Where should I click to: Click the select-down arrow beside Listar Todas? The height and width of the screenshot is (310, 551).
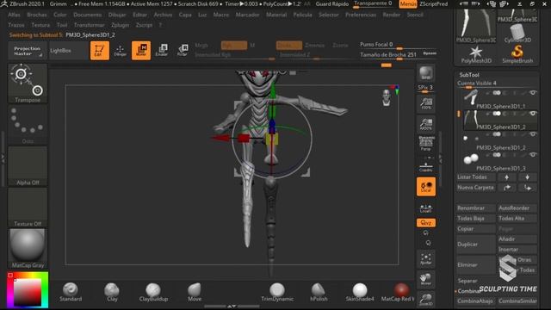point(527,177)
